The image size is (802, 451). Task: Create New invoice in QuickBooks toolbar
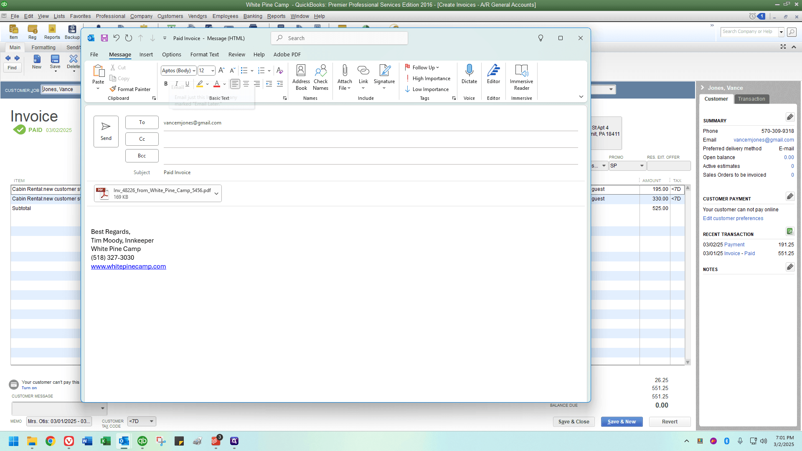(x=37, y=62)
